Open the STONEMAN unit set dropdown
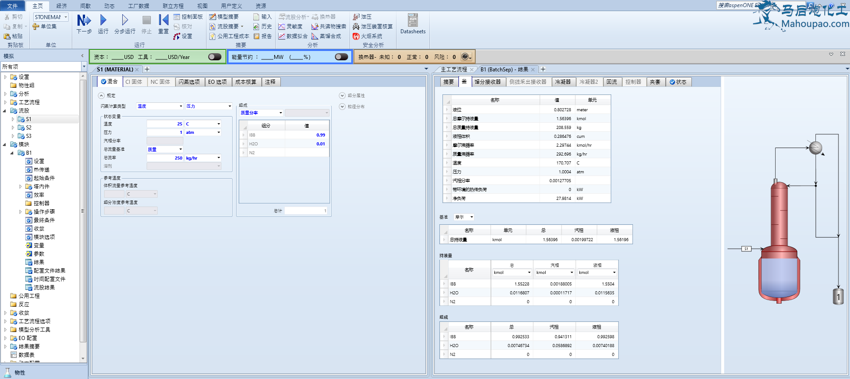 [66, 17]
